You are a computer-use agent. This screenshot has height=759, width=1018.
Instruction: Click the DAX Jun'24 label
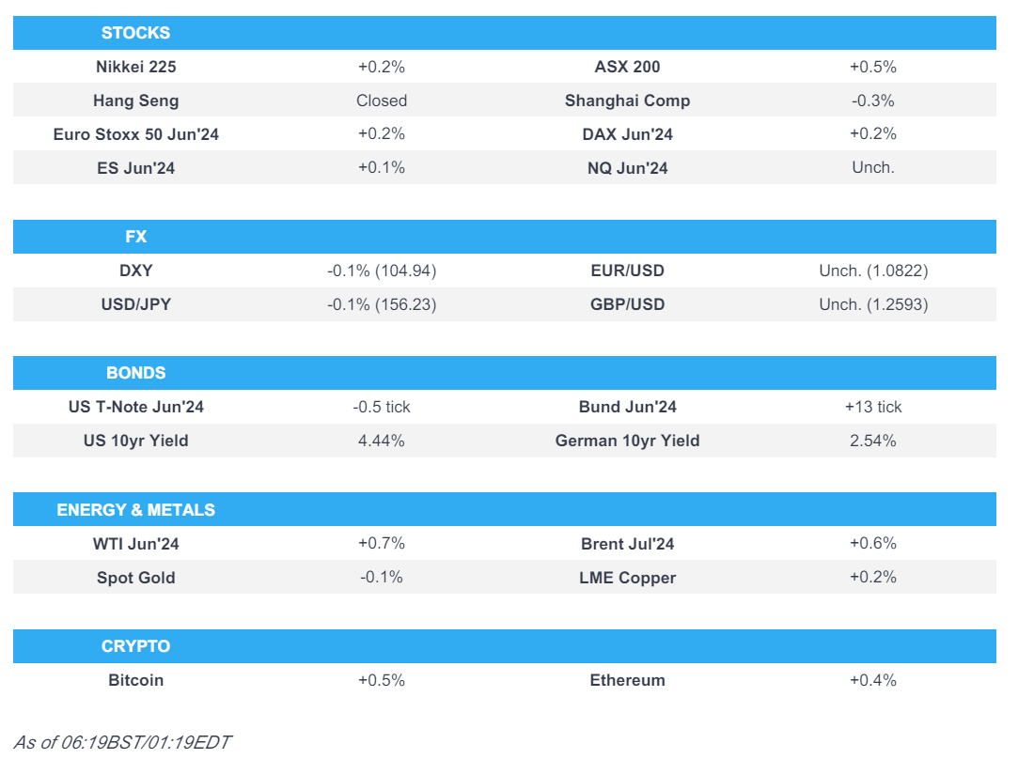[627, 134]
